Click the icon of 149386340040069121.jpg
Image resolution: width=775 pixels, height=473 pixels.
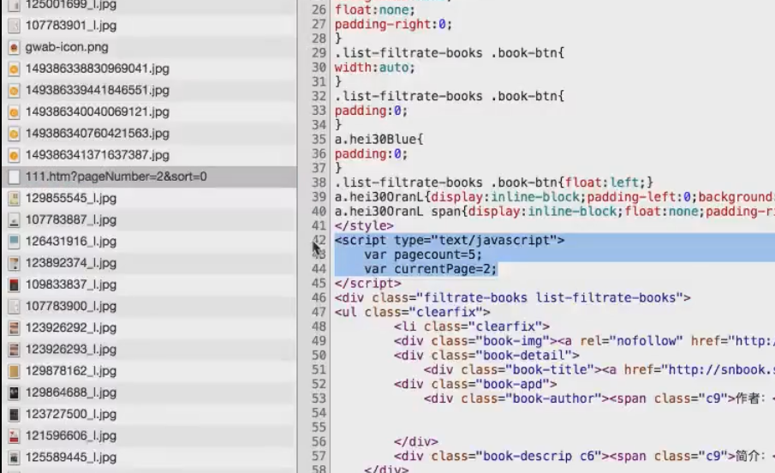(15, 112)
